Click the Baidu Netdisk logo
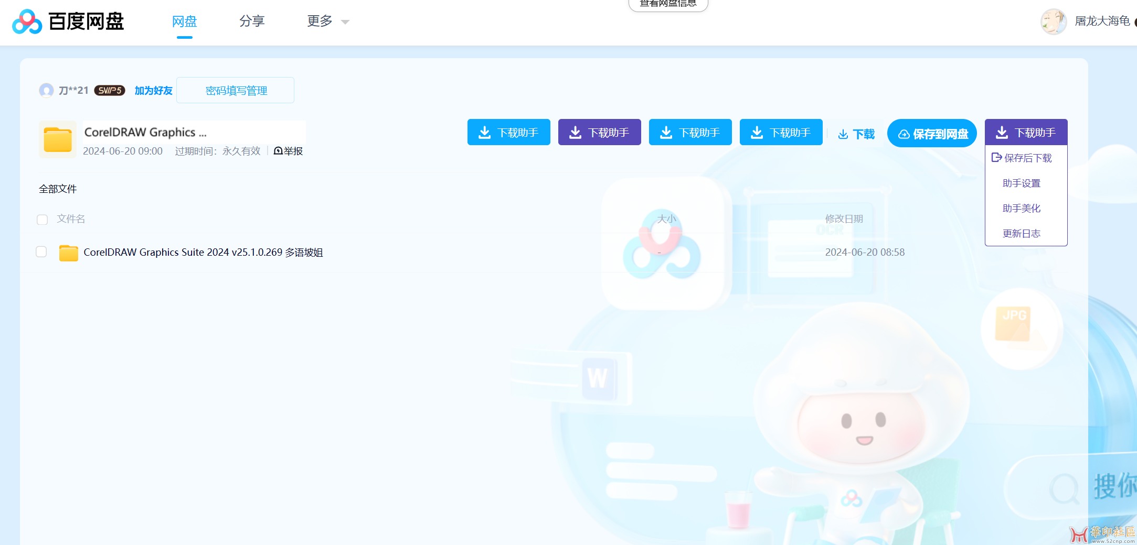Viewport: 1137px width, 545px height. click(x=68, y=21)
